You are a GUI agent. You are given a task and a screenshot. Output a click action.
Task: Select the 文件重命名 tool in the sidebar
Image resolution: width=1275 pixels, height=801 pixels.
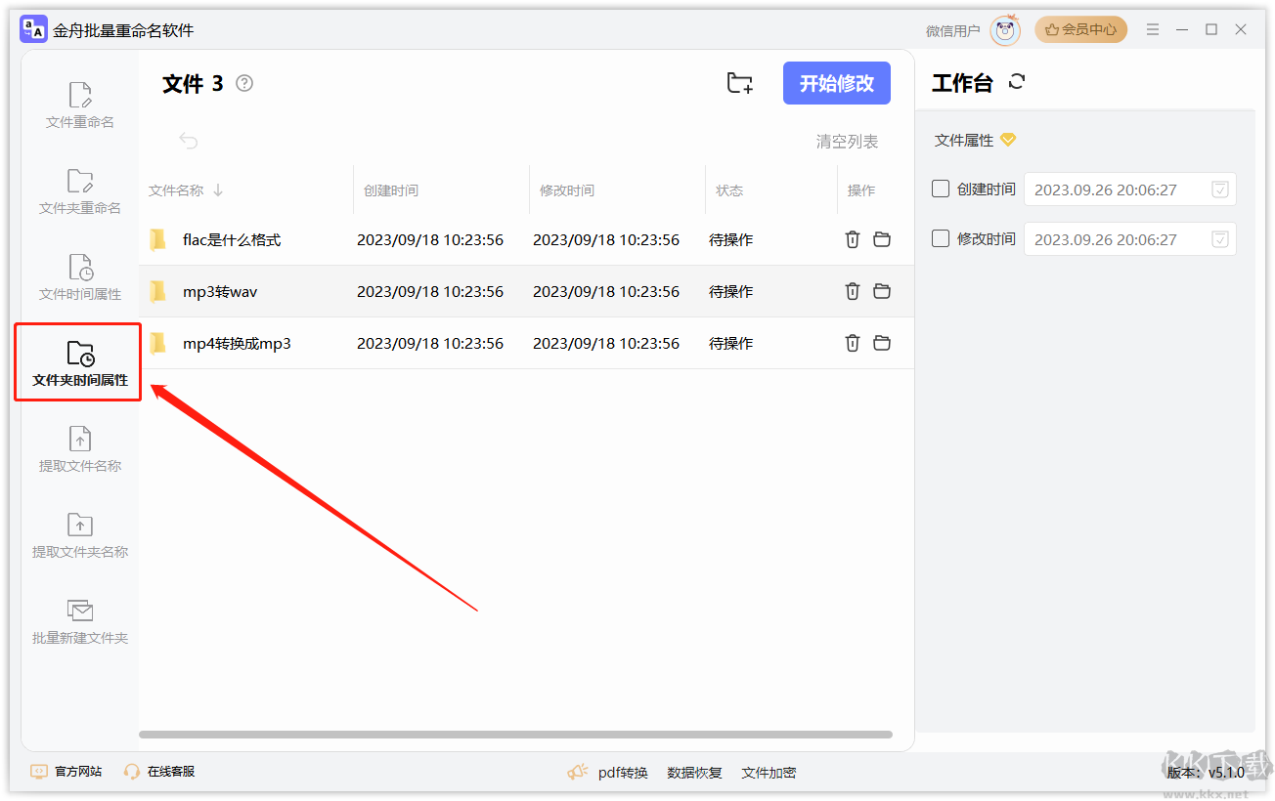click(78, 103)
